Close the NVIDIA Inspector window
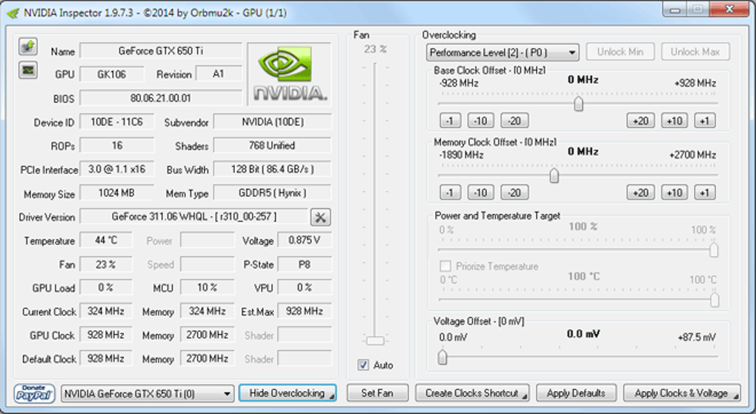756x414 pixels. [729, 10]
